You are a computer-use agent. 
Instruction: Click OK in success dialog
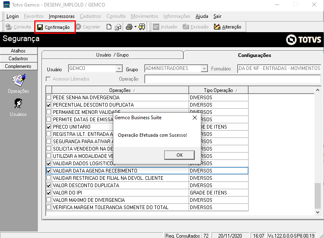(x=179, y=155)
